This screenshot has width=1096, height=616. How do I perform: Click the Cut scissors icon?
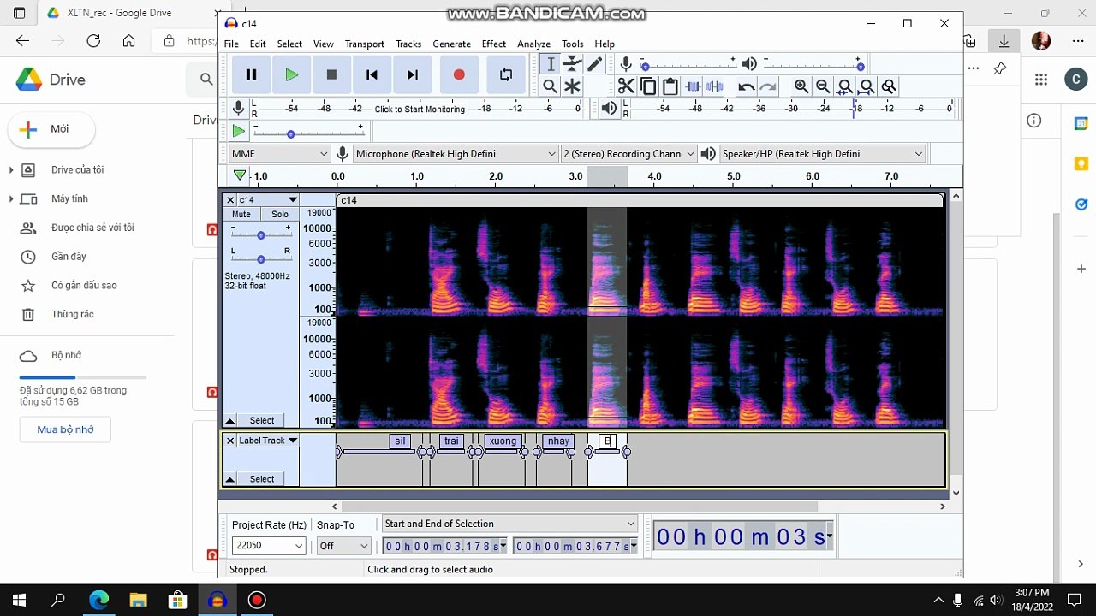click(626, 86)
